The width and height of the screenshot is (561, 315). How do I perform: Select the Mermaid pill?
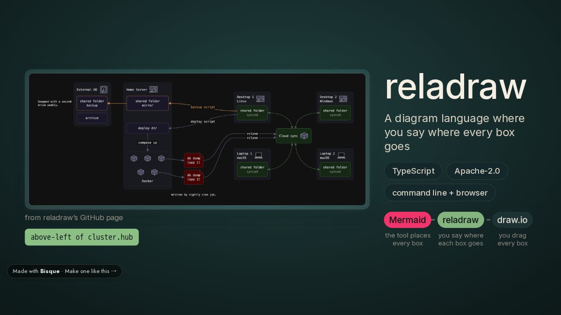pos(408,220)
